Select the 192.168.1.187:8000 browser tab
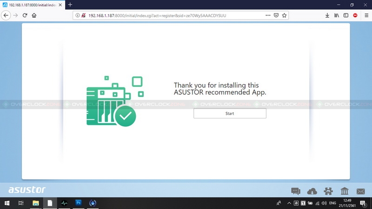Viewport: 372px width, 209px height. click(33, 5)
